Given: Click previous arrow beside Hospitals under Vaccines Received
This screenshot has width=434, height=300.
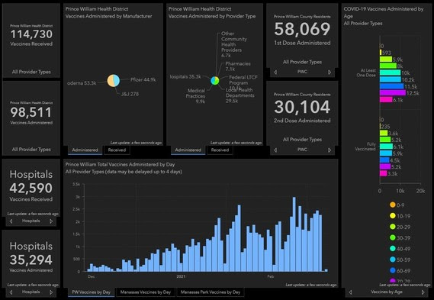Looking at the screenshot, I should tap(11, 221).
